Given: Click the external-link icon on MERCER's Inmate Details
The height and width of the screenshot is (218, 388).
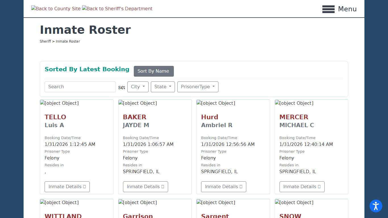Looking at the screenshot, I should [319, 186].
